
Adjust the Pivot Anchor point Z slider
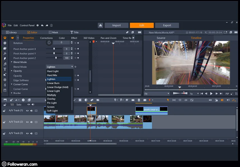tap(56, 58)
